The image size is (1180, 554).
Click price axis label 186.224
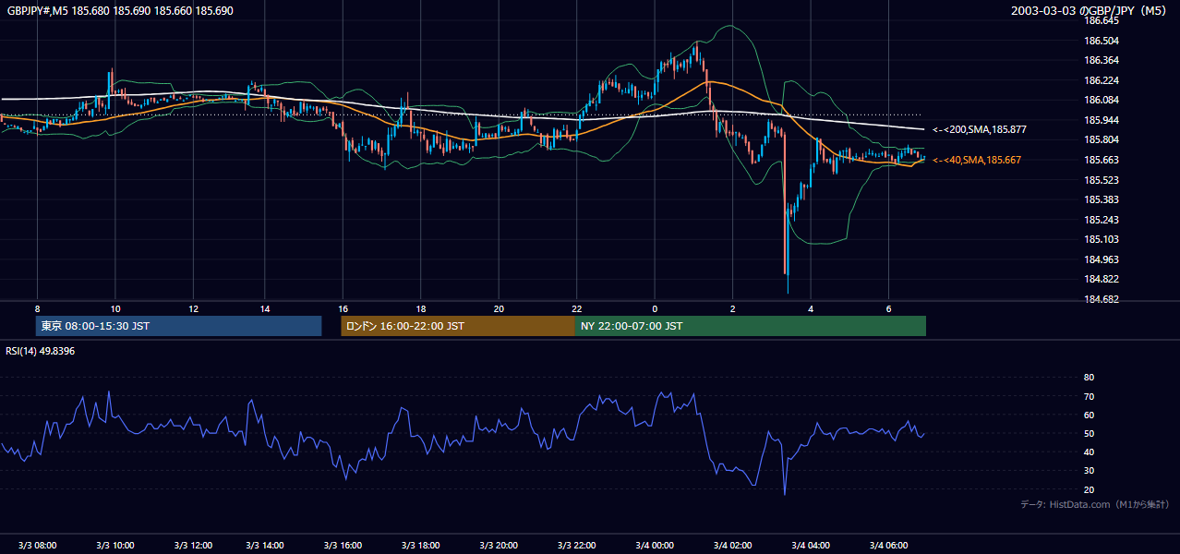pos(1102,80)
